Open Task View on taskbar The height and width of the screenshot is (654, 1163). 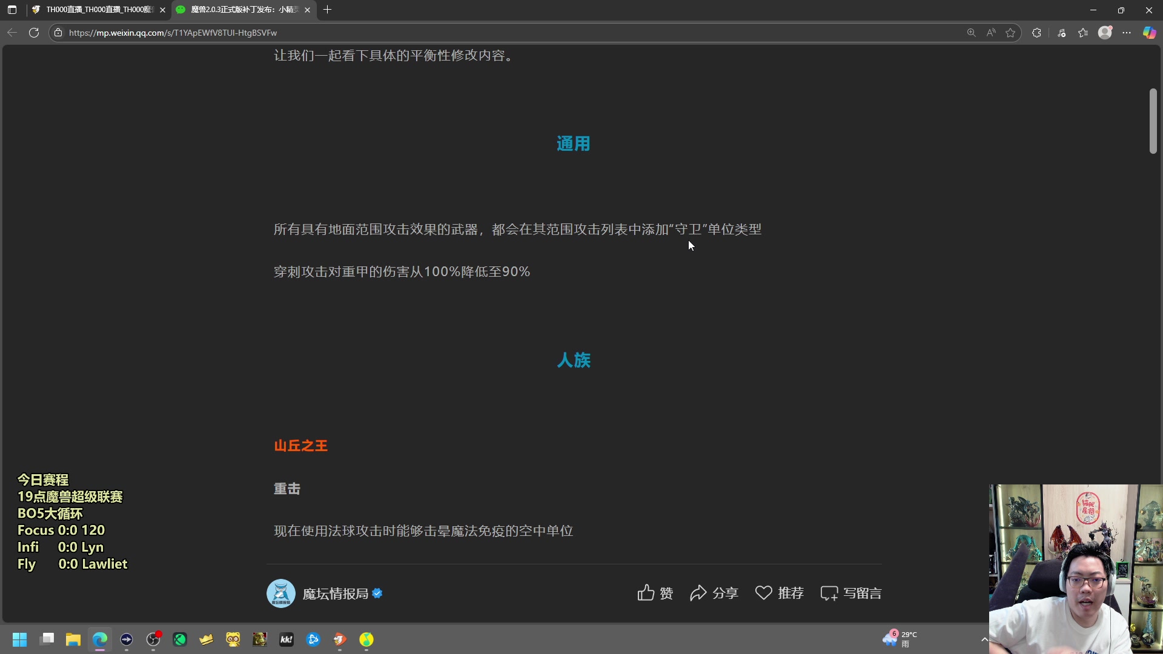pyautogui.click(x=47, y=639)
